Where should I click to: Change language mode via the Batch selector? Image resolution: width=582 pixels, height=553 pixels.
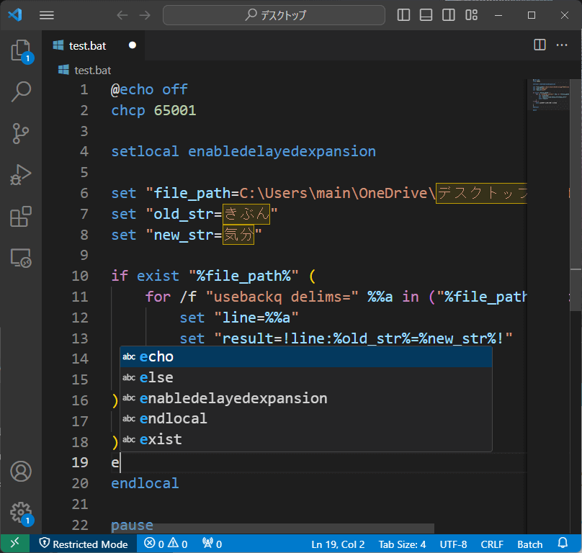pos(529,544)
